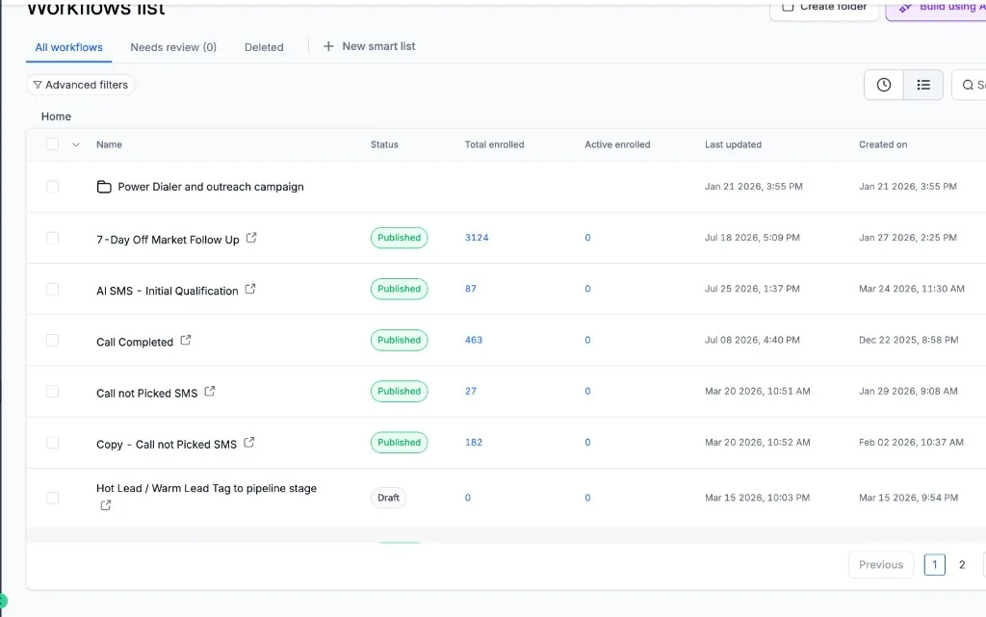The image size is (986, 617).
Task: Open Hot Lead / Warm Lead Tag external link icon
Action: pos(106,505)
